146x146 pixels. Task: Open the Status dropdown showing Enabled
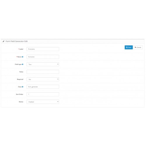pyautogui.click(x=43, y=102)
